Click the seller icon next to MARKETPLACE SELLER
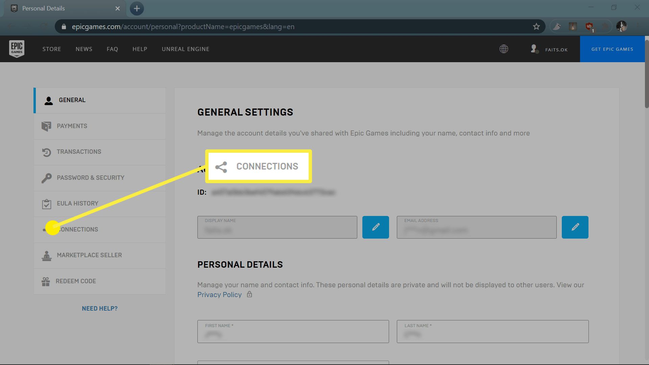The width and height of the screenshot is (649, 365). (x=47, y=256)
